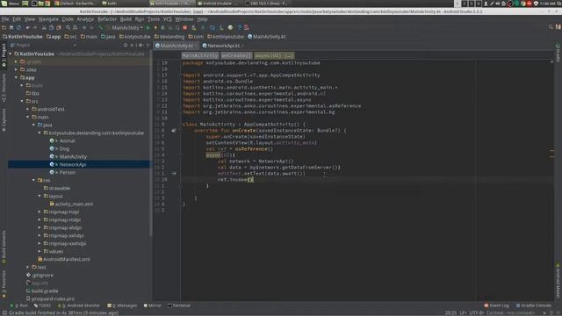Viewport: 562px width, 316px height.
Task: Toggle the 1: Project side tool window
Action: pos(4,55)
